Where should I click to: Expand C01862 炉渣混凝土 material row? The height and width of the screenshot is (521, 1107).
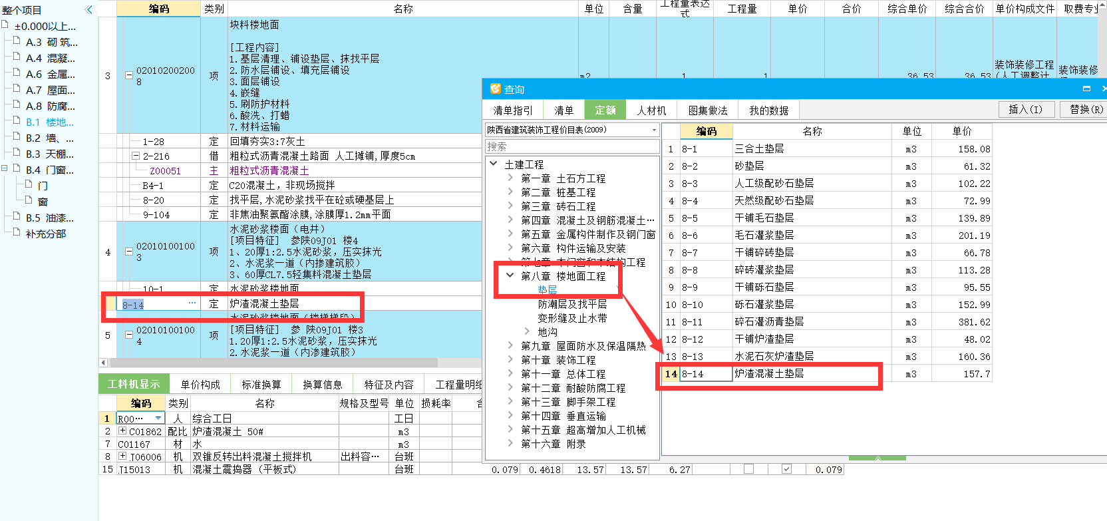(122, 431)
